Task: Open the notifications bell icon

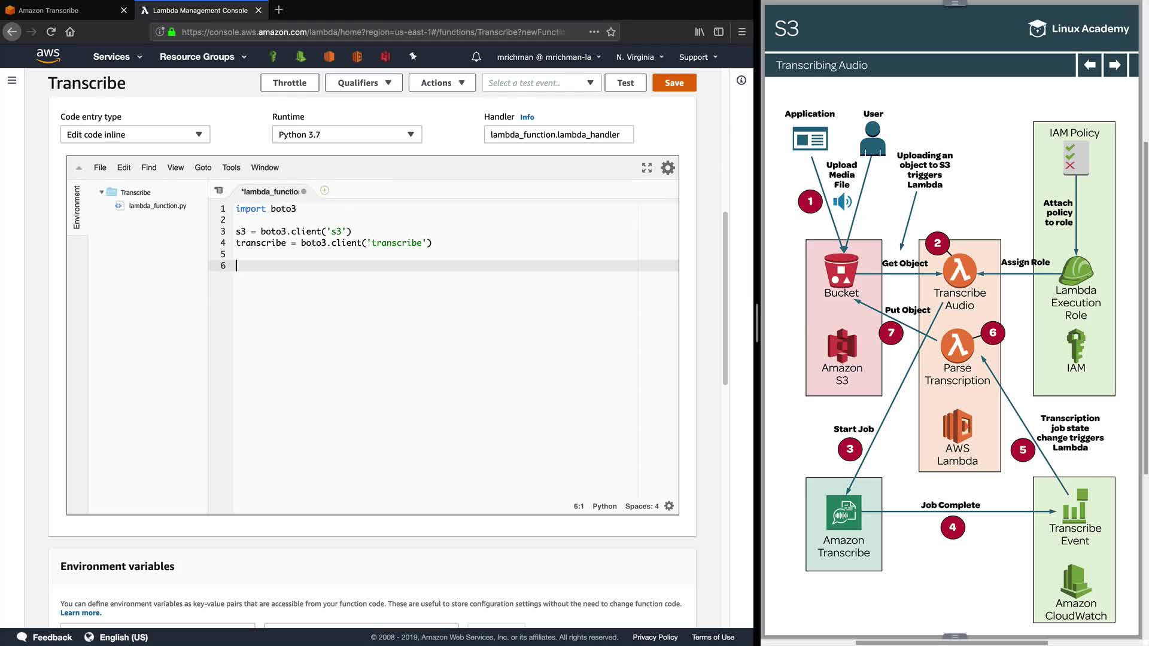Action: (x=476, y=57)
